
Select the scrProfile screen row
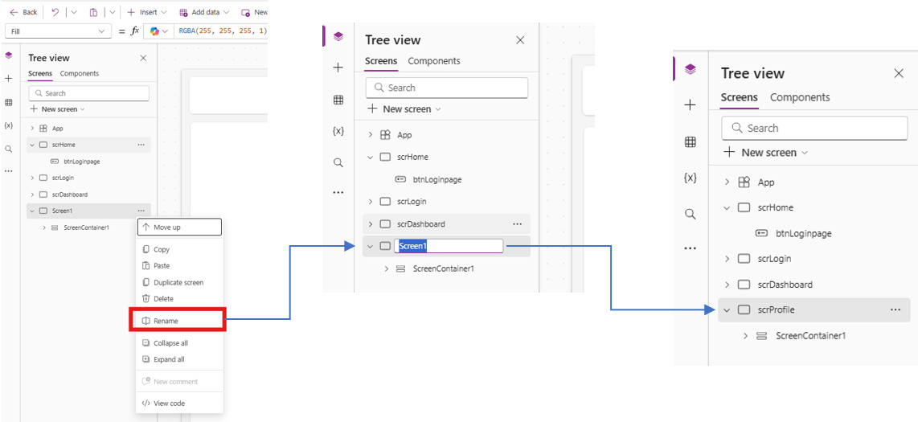click(813, 310)
